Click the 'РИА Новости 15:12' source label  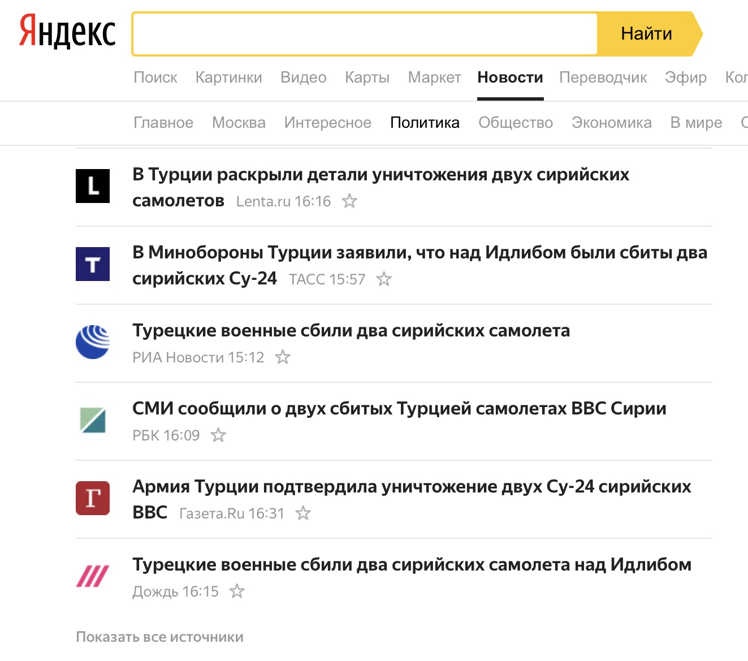198,357
